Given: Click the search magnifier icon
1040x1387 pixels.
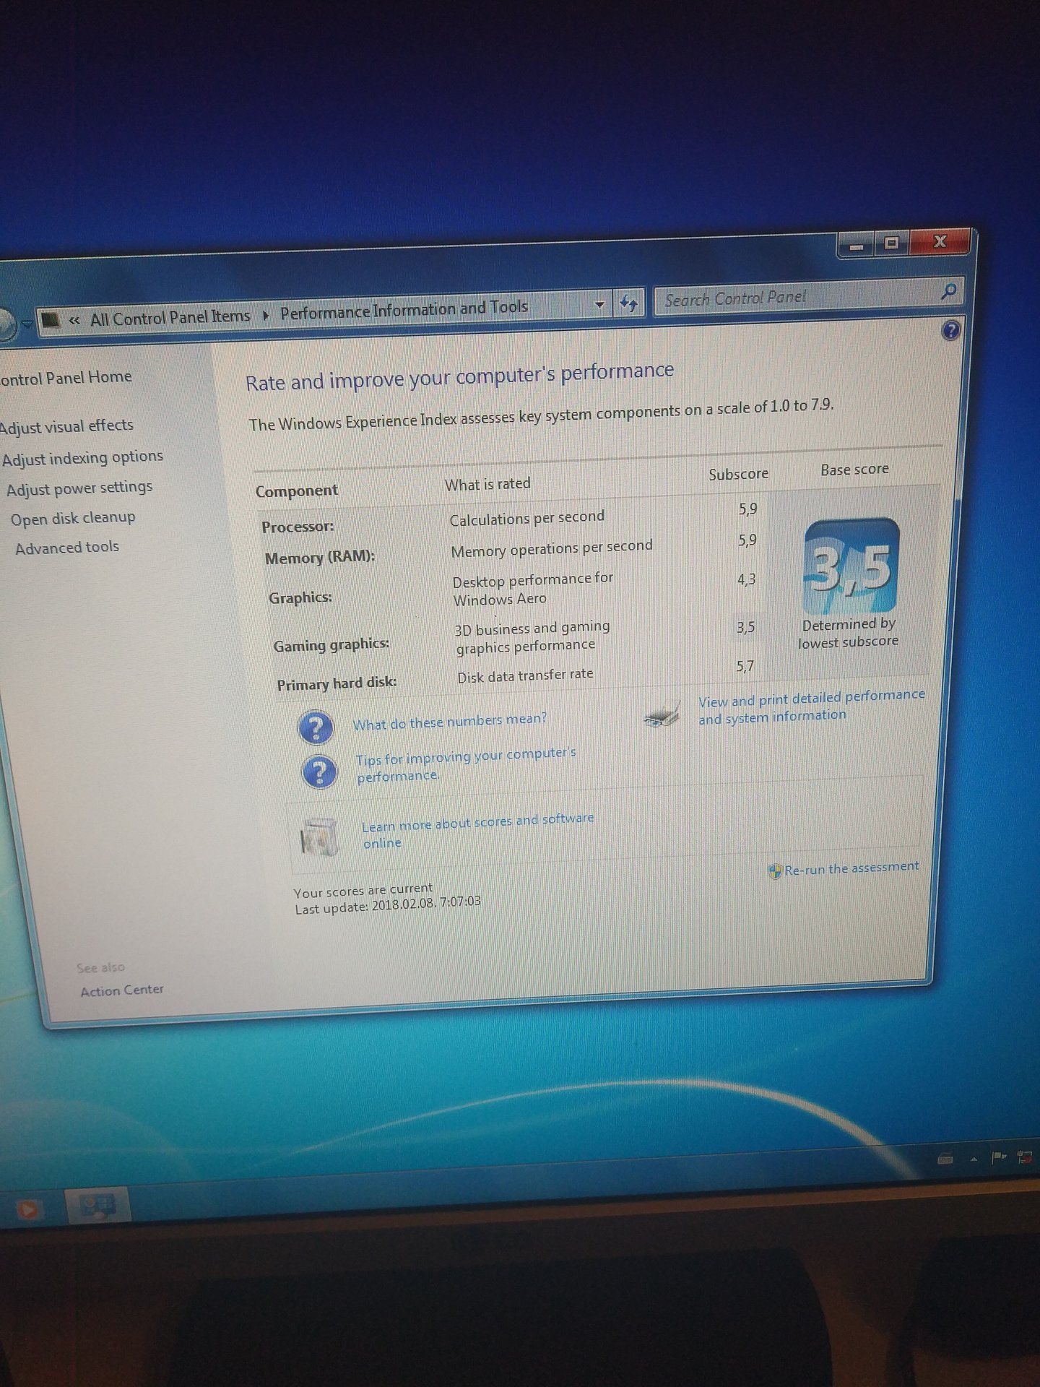Looking at the screenshot, I should 948,291.
